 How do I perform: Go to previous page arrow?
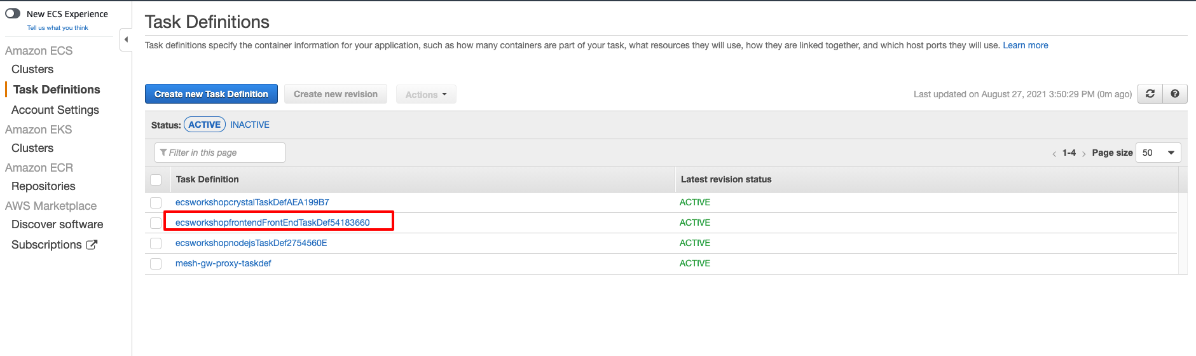point(1054,153)
